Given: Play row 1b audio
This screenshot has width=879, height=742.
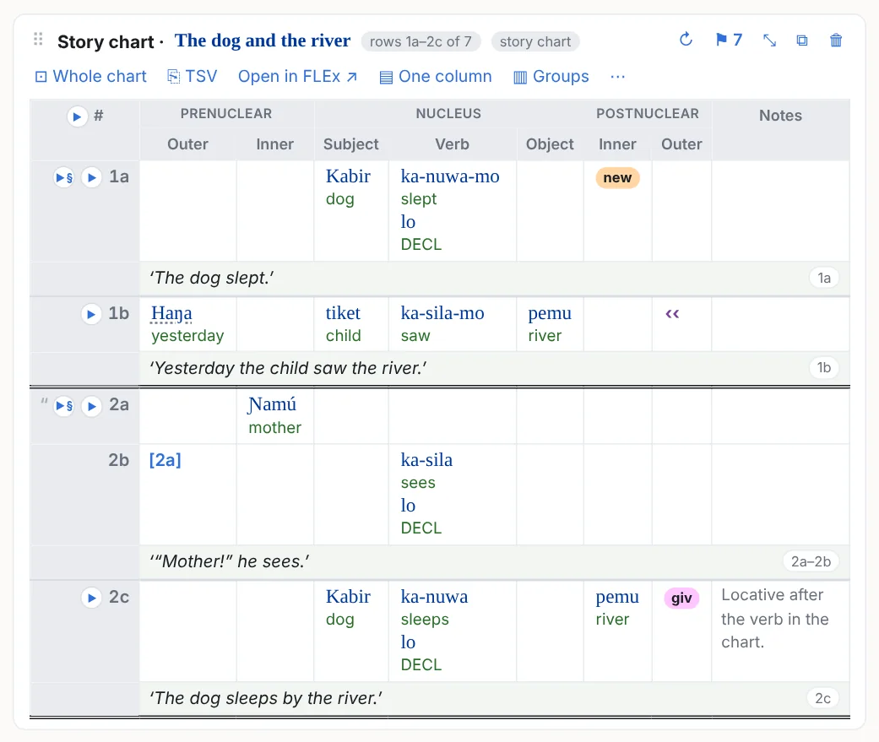Looking at the screenshot, I should click(x=91, y=314).
